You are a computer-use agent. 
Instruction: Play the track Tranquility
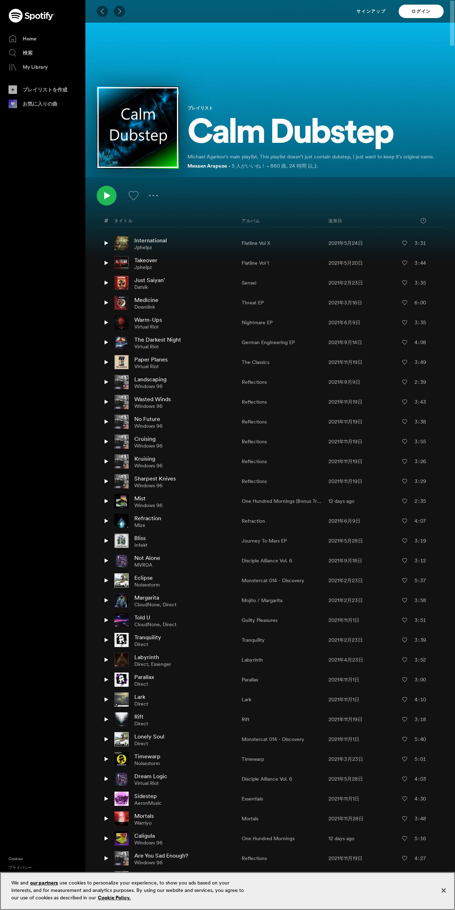coord(106,640)
